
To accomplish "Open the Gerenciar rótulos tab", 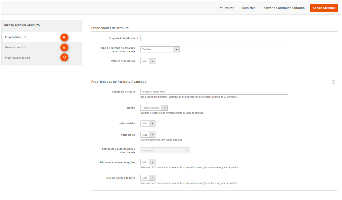I will pyautogui.click(x=42, y=47).
